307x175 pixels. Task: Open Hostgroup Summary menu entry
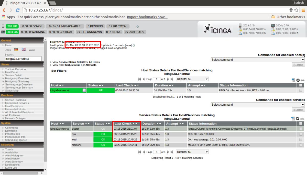point(17,81)
